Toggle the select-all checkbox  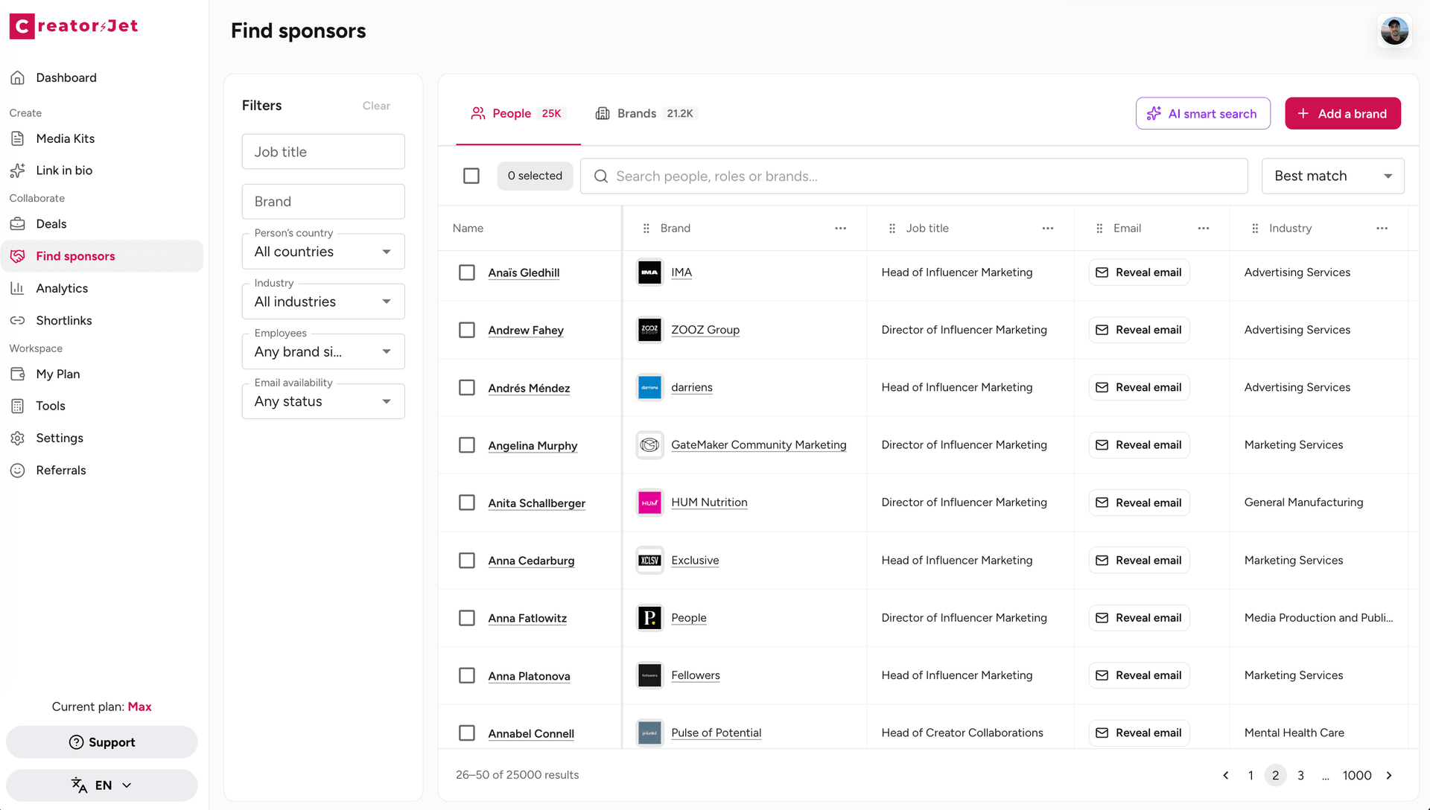pyautogui.click(x=471, y=176)
